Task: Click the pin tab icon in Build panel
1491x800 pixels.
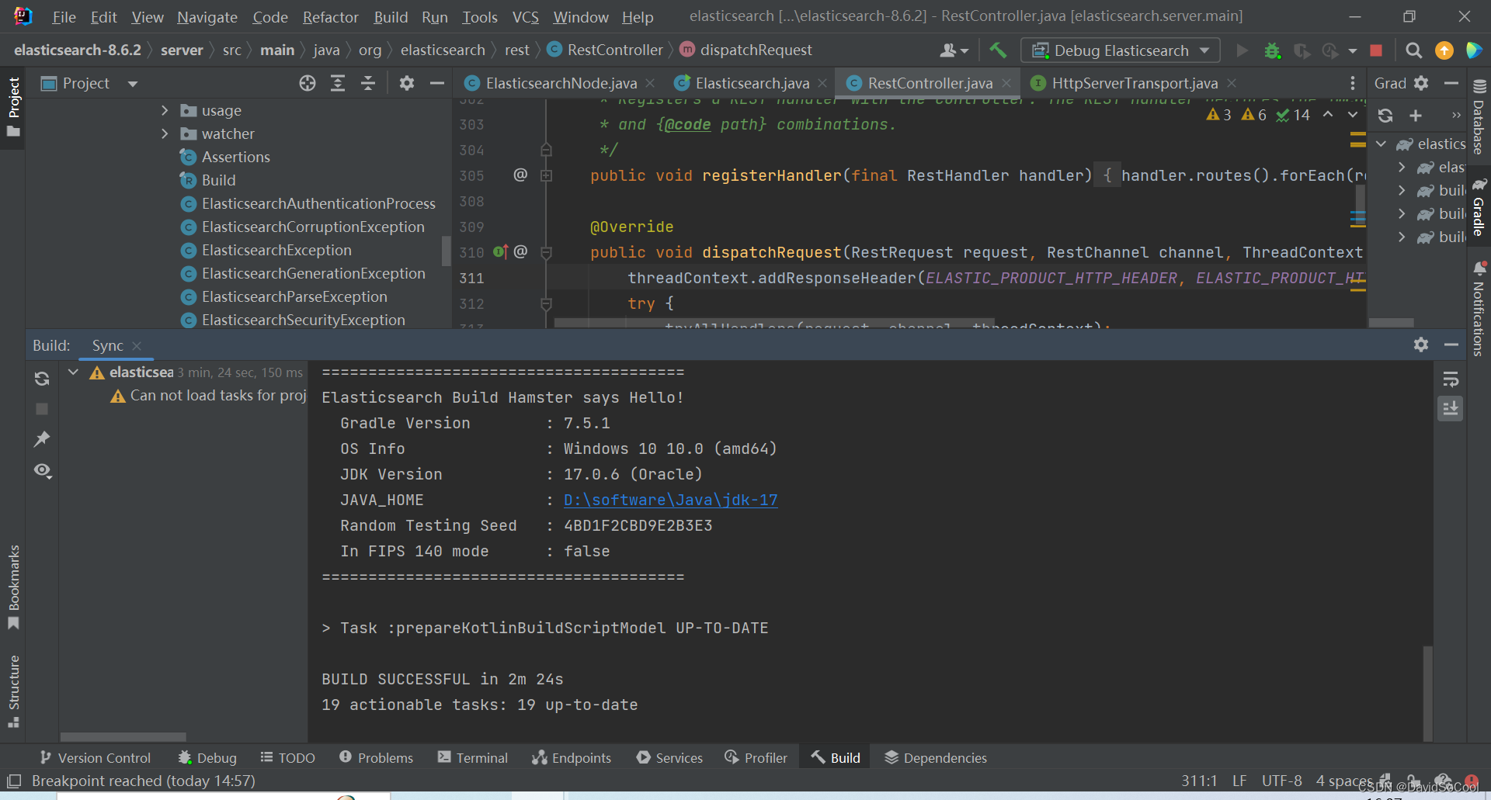Action: (x=42, y=439)
